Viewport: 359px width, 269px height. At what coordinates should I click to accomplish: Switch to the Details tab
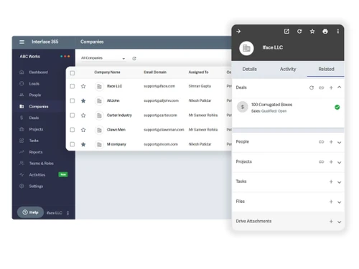[249, 69]
